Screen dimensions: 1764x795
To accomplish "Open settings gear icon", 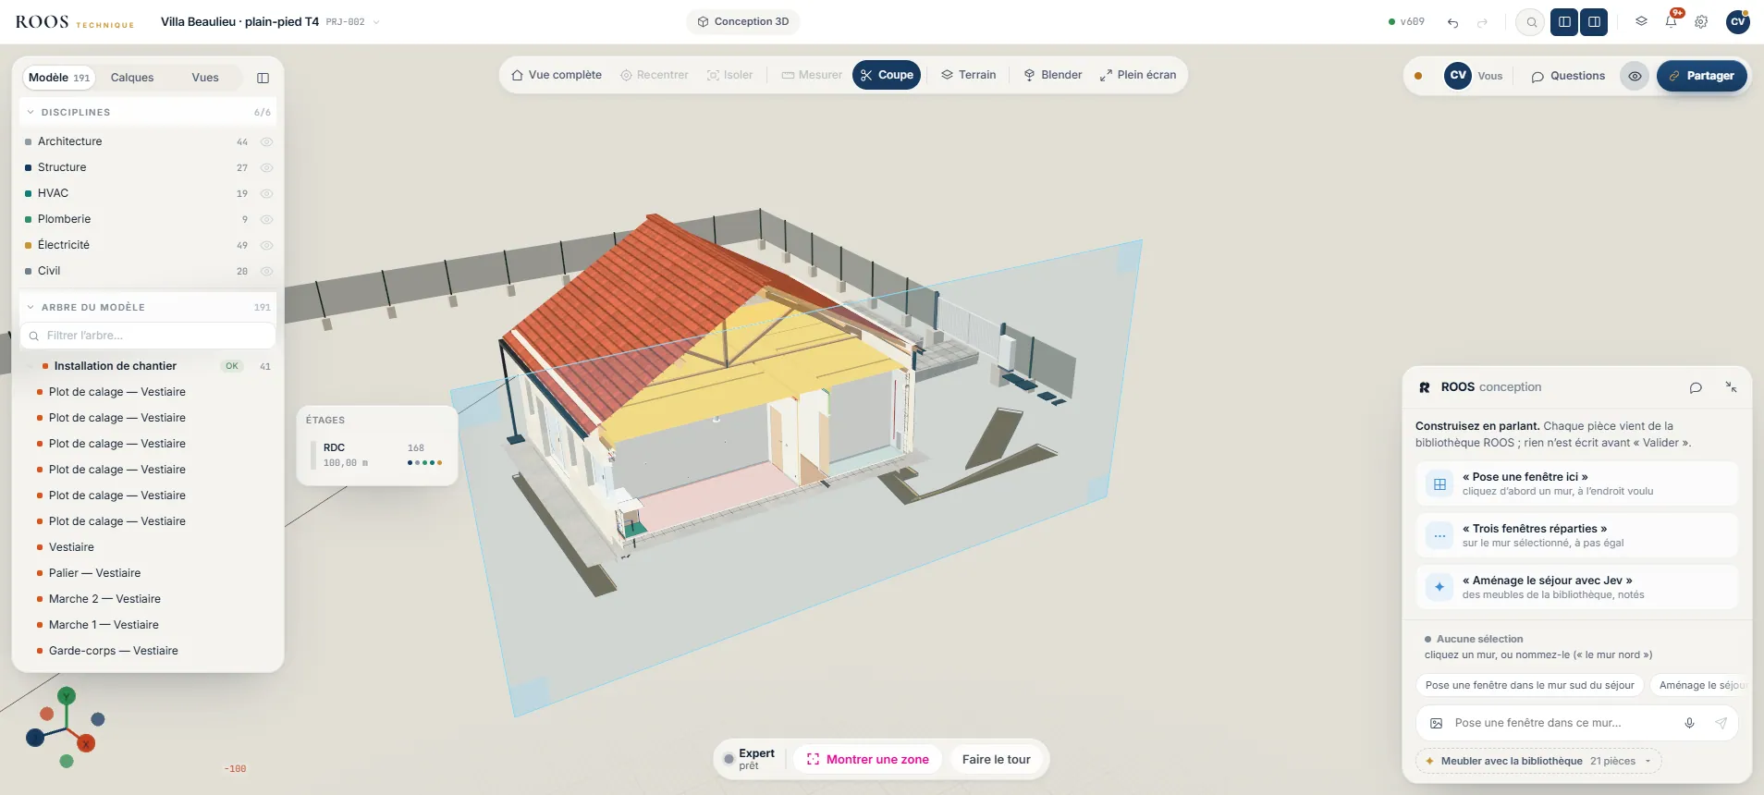I will point(1701,22).
